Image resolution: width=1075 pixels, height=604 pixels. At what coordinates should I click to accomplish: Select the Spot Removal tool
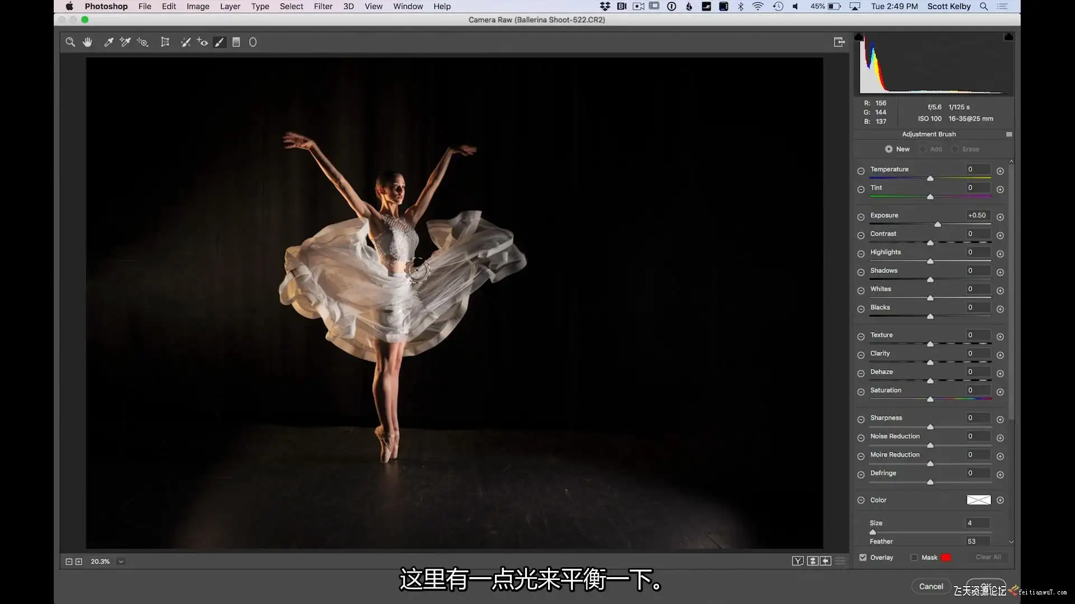point(185,42)
